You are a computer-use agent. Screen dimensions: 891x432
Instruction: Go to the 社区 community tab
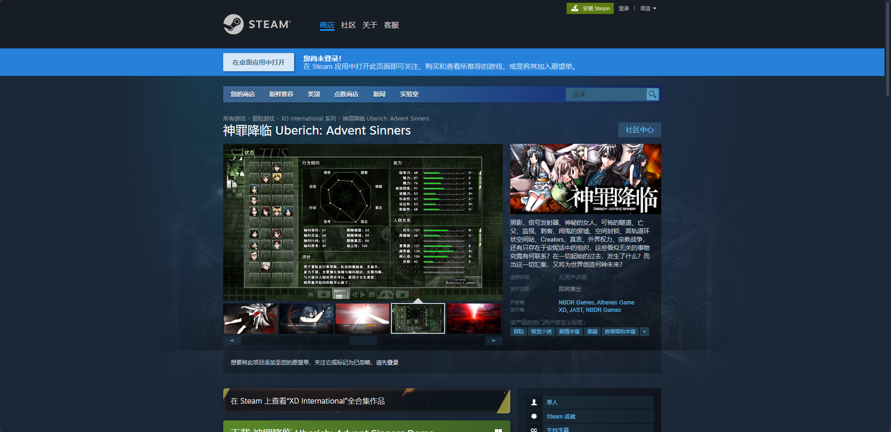pos(349,25)
